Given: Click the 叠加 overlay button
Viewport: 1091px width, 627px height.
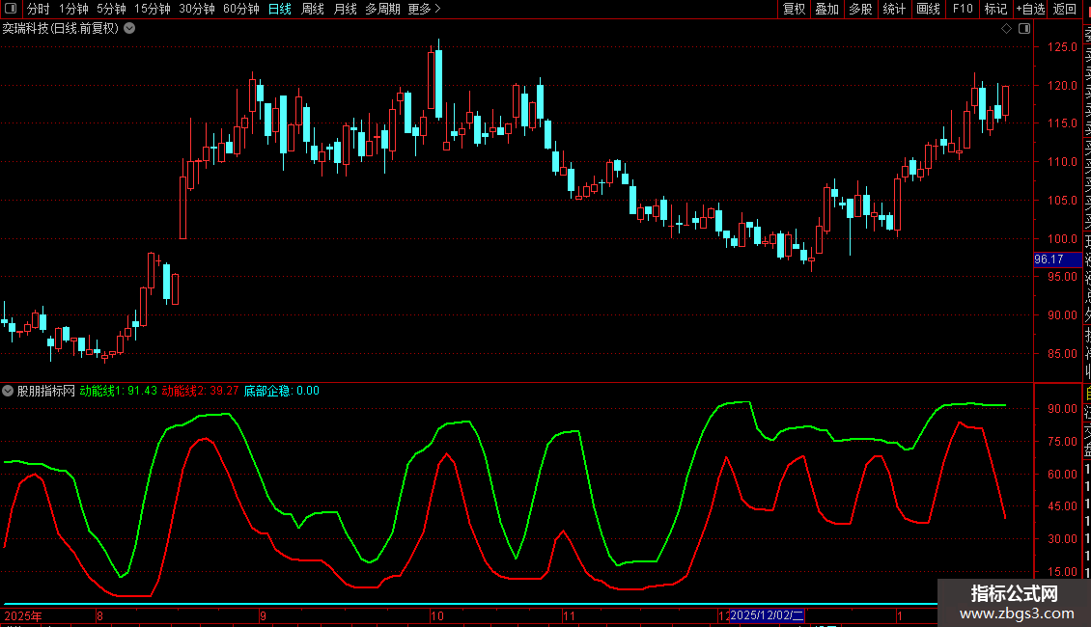Looking at the screenshot, I should pos(827,9).
